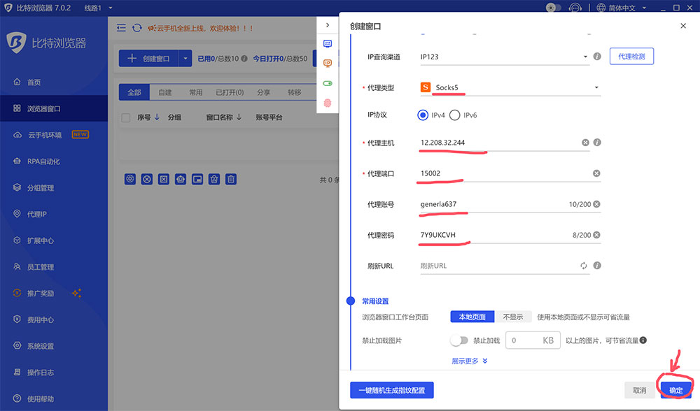Expand 展示更多 settings
The width and height of the screenshot is (700, 411).
469,361
